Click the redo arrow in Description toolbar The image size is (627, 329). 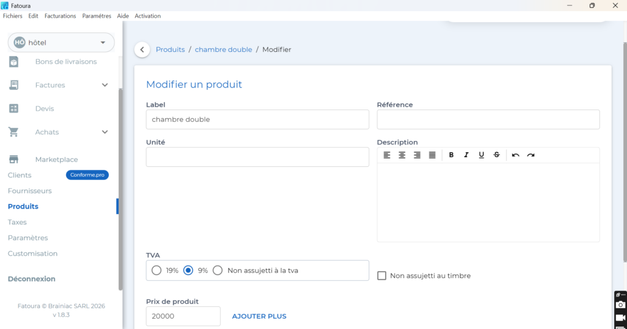pyautogui.click(x=531, y=155)
